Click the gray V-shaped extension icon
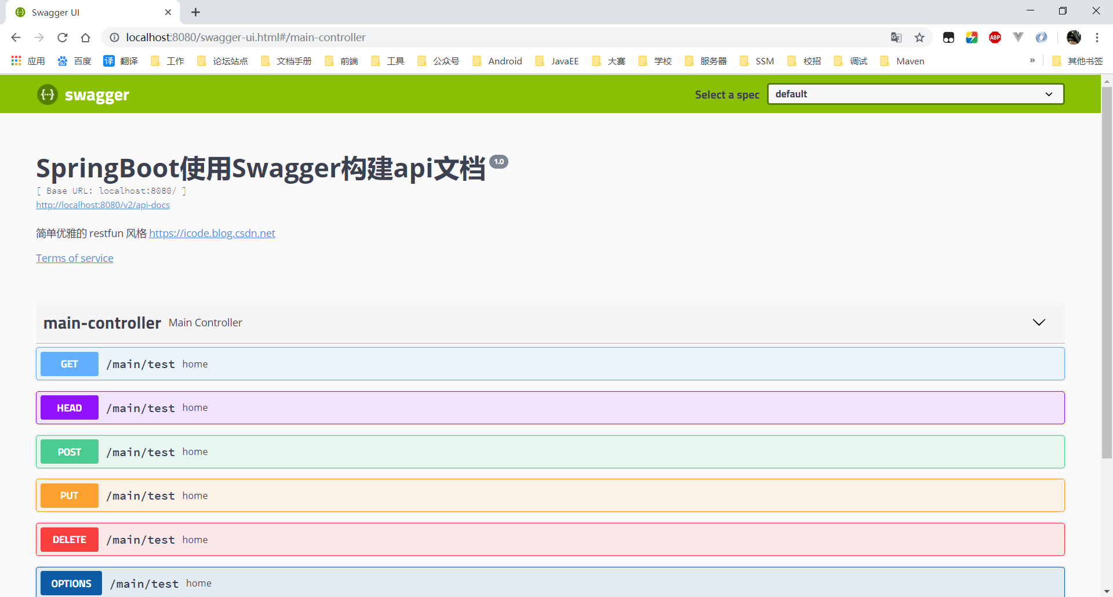 [1018, 37]
